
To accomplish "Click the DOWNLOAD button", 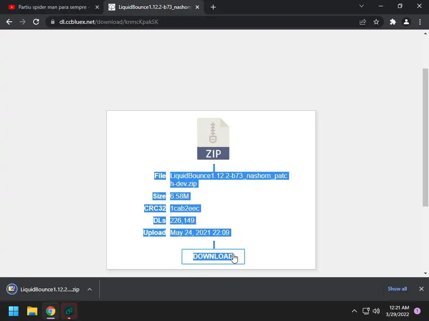I will (213, 257).
